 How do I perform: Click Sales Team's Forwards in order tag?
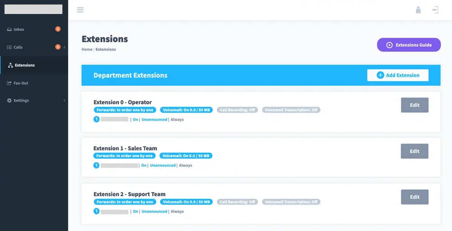pyautogui.click(x=125, y=156)
